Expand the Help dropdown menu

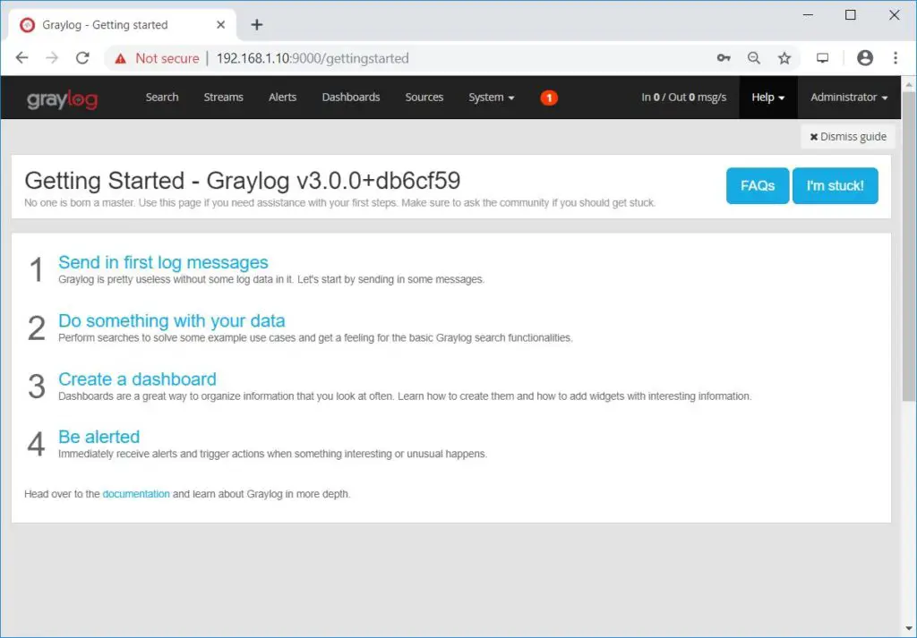pyautogui.click(x=767, y=98)
